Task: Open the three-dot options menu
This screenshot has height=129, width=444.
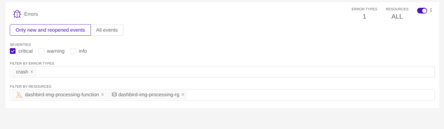Action: (431, 10)
